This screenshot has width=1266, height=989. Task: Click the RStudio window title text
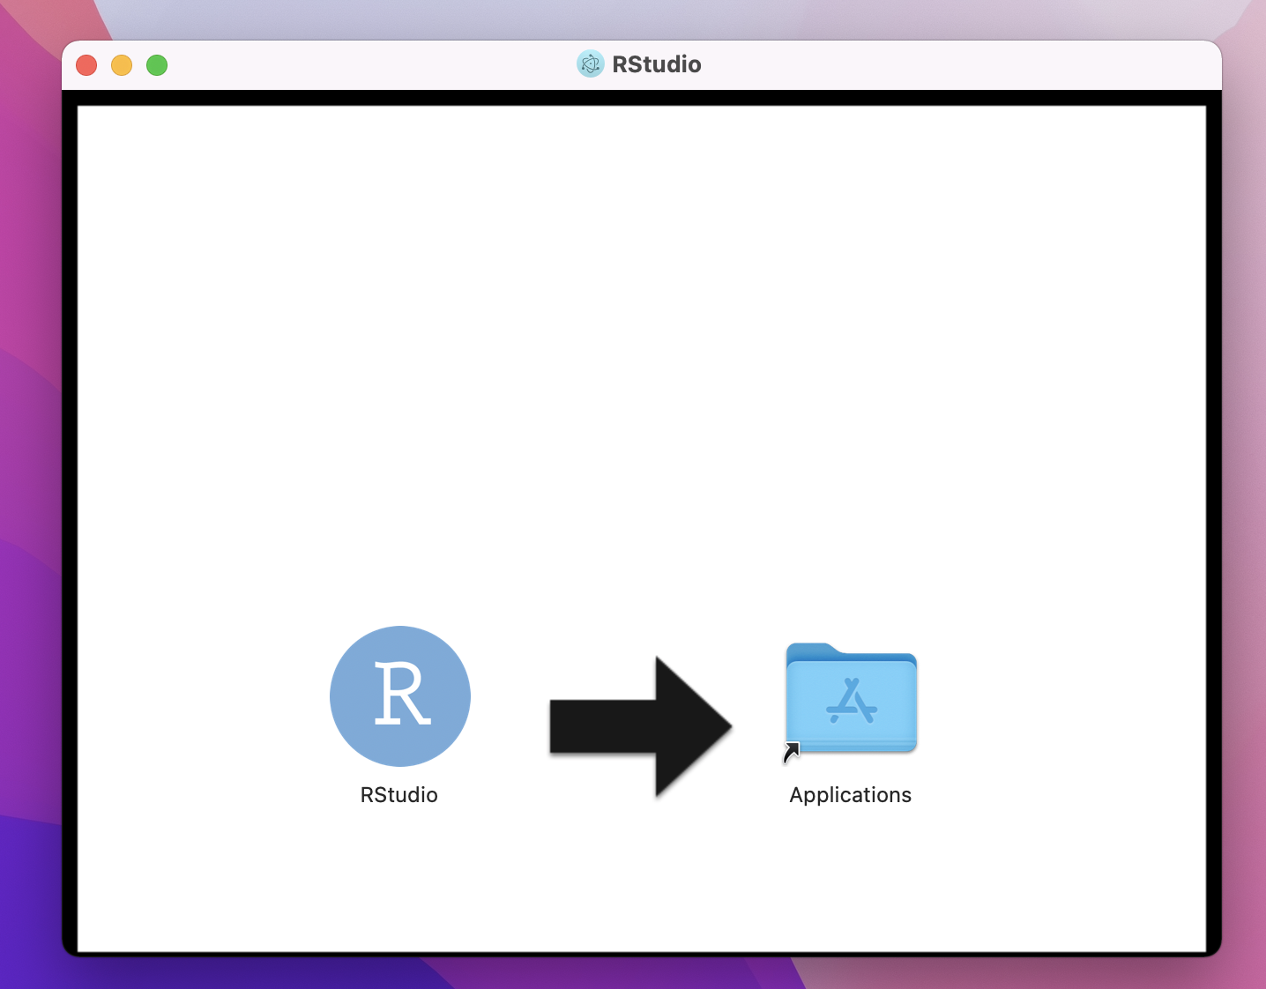tap(656, 63)
